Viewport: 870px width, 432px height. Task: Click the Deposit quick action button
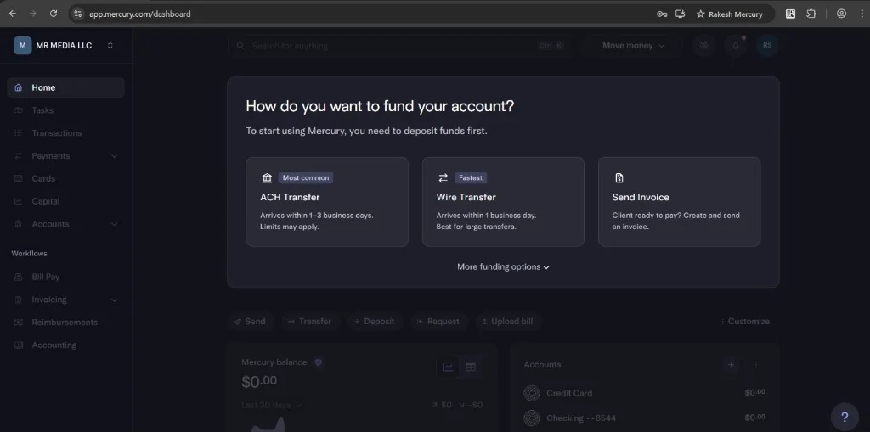(x=375, y=321)
